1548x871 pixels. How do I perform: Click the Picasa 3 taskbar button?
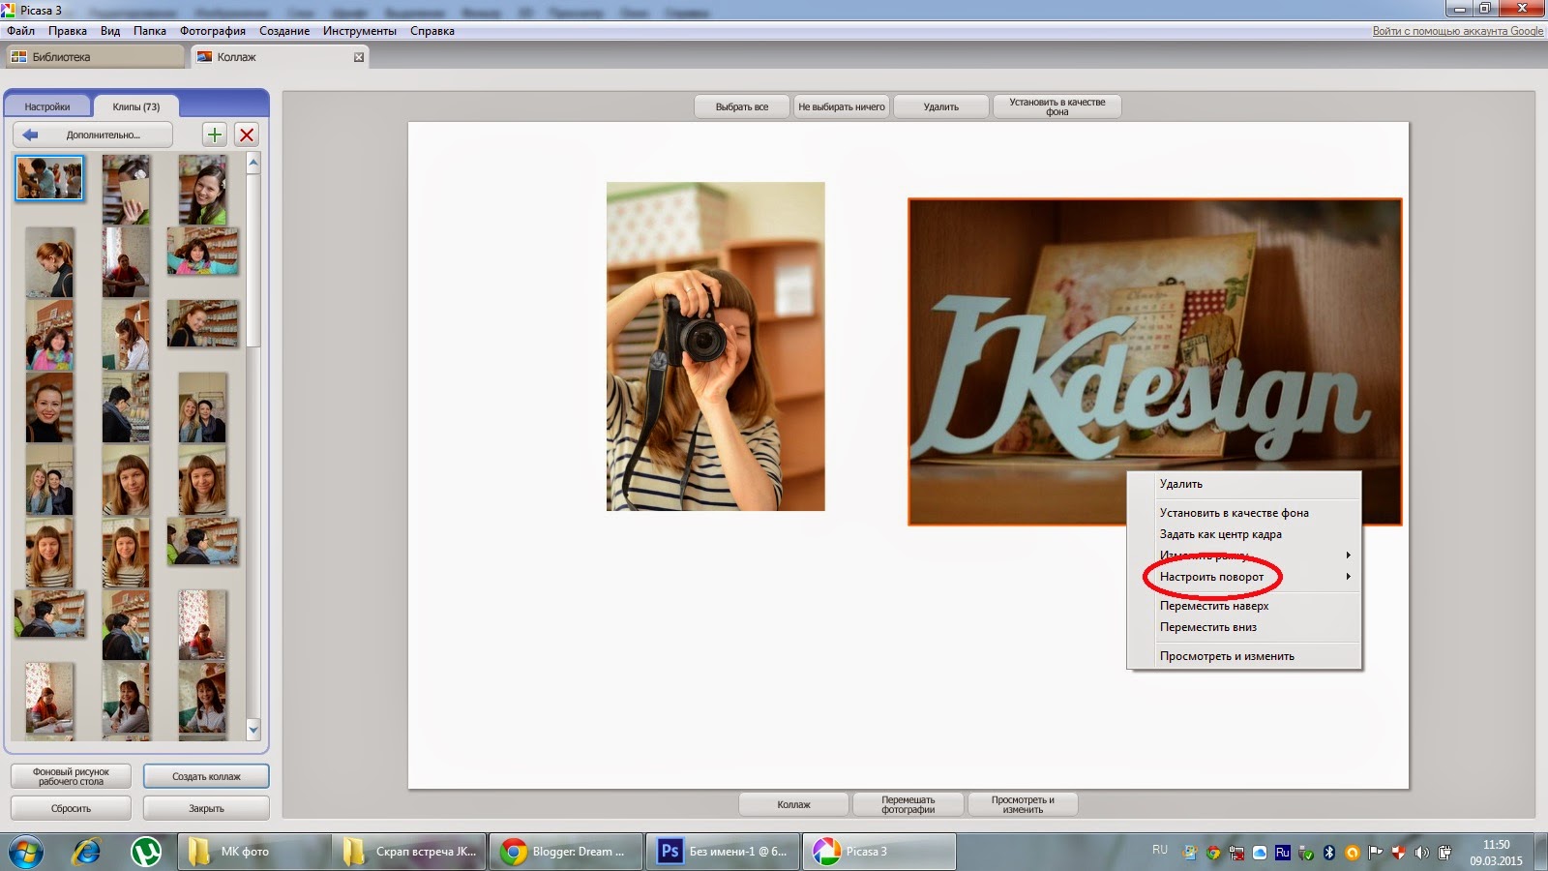[879, 852]
